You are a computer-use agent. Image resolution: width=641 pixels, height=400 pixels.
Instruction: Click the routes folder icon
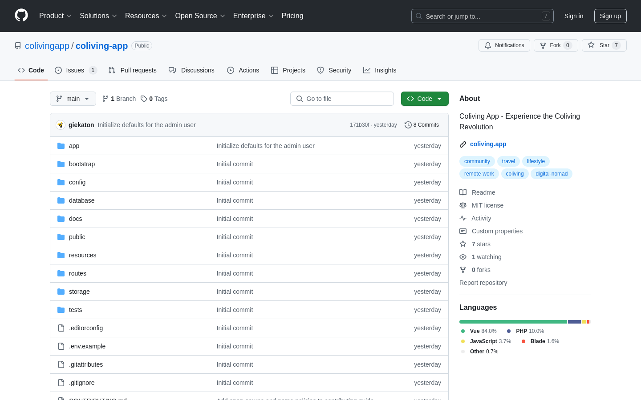(61, 273)
